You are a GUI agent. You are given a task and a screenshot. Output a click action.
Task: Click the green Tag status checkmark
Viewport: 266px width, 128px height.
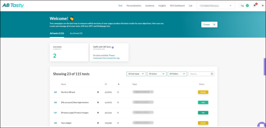247,5
